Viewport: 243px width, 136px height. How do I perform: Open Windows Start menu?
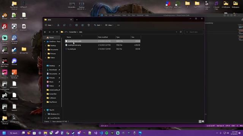point(4,133)
